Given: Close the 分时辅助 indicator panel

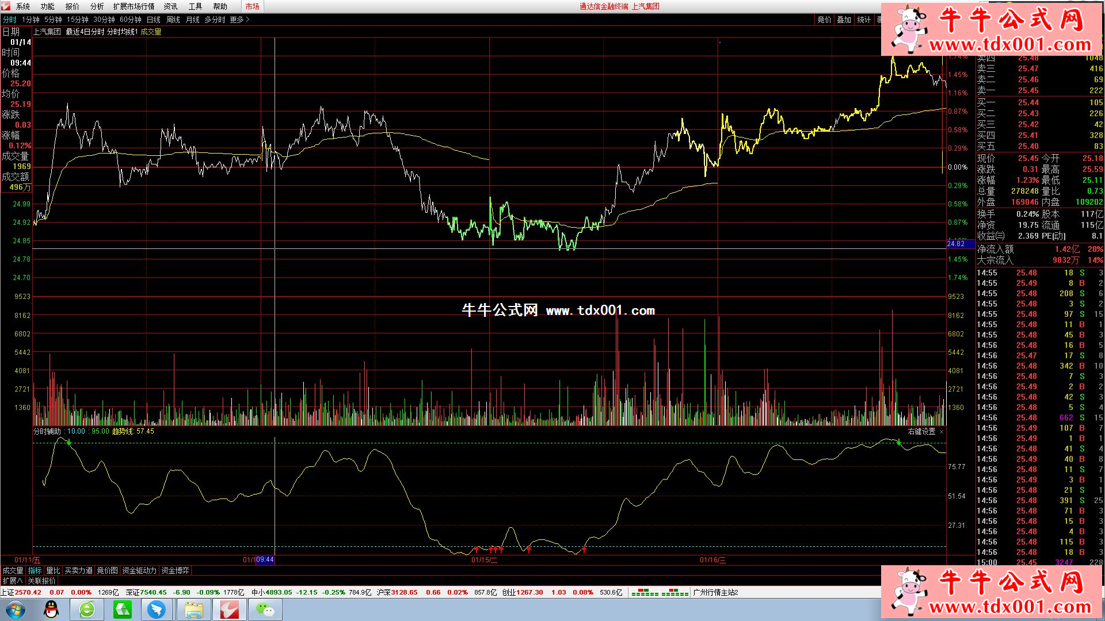Looking at the screenshot, I should tap(942, 432).
